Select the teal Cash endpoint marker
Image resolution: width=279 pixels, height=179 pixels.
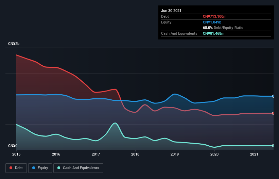click(273, 146)
